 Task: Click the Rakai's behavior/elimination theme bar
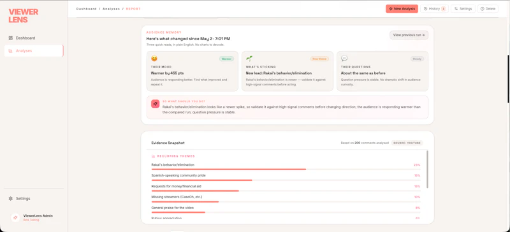[286, 169]
